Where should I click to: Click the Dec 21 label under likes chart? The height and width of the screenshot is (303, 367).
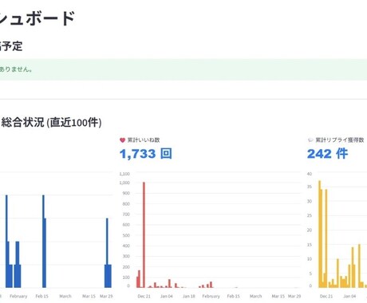click(144, 296)
